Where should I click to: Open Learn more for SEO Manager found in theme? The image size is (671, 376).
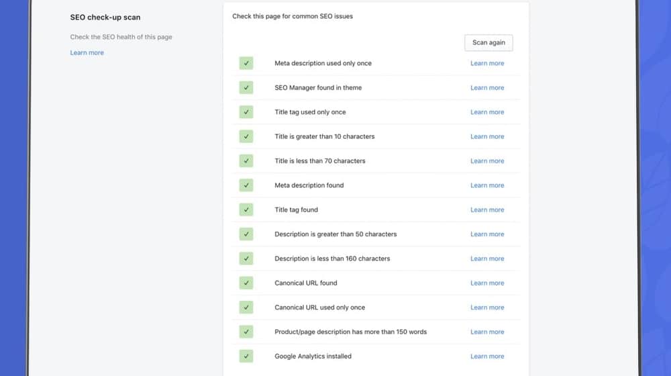[x=487, y=88]
